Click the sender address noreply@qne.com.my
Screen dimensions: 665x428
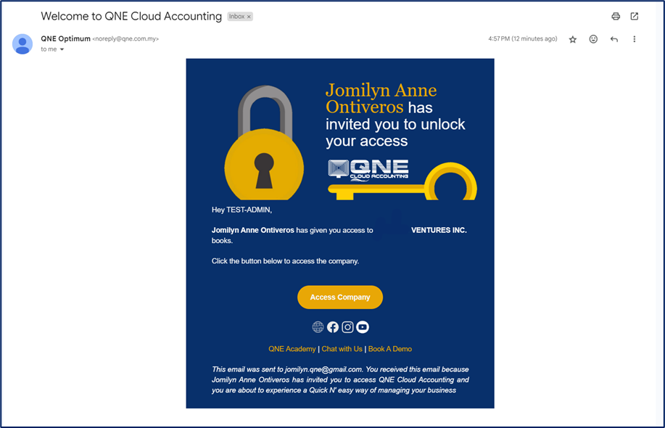tap(125, 38)
